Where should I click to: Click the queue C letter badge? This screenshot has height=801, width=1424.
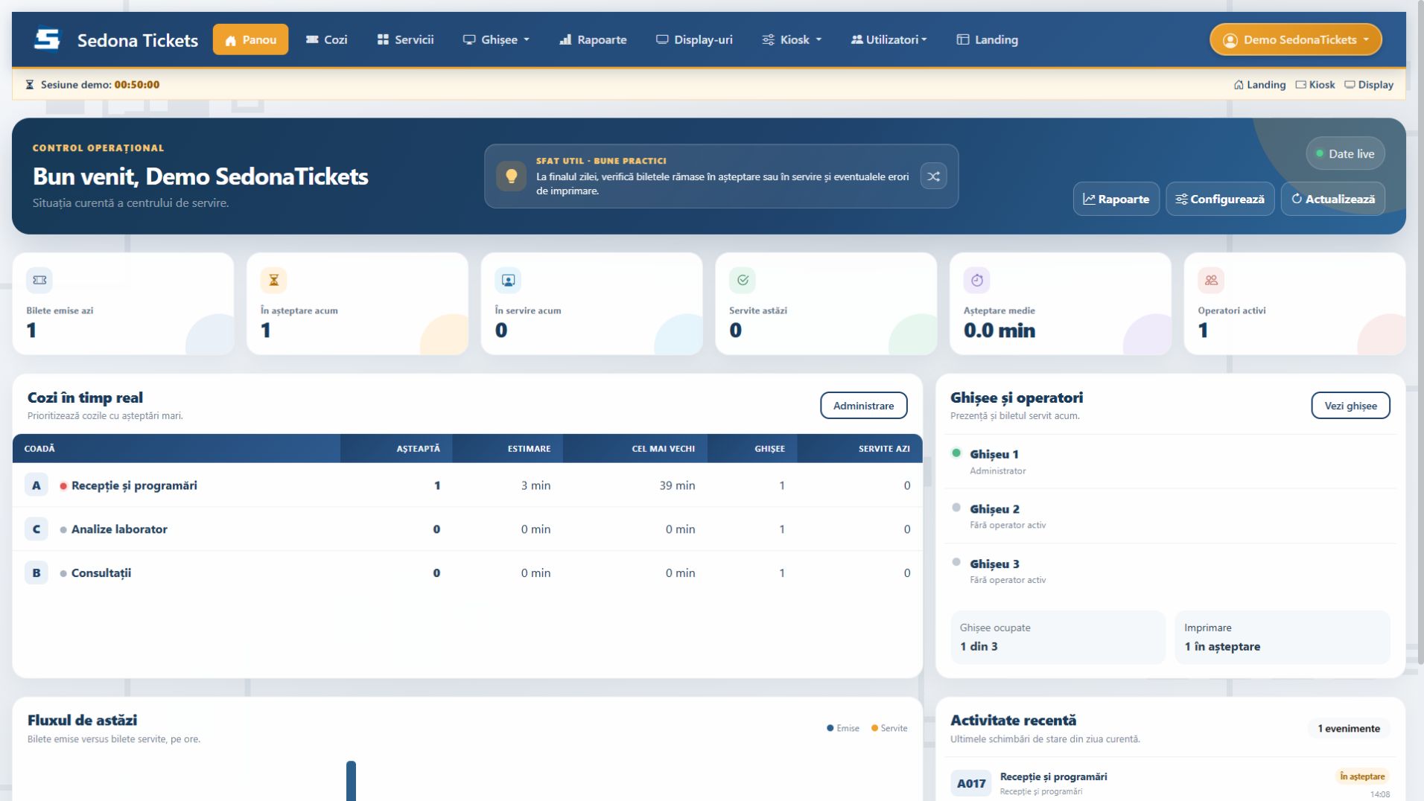36,529
